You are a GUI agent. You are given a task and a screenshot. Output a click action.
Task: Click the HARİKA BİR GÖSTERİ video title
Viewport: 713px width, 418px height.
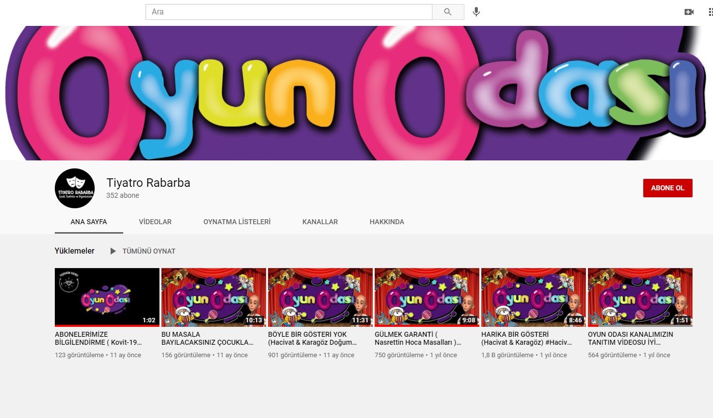tap(526, 338)
